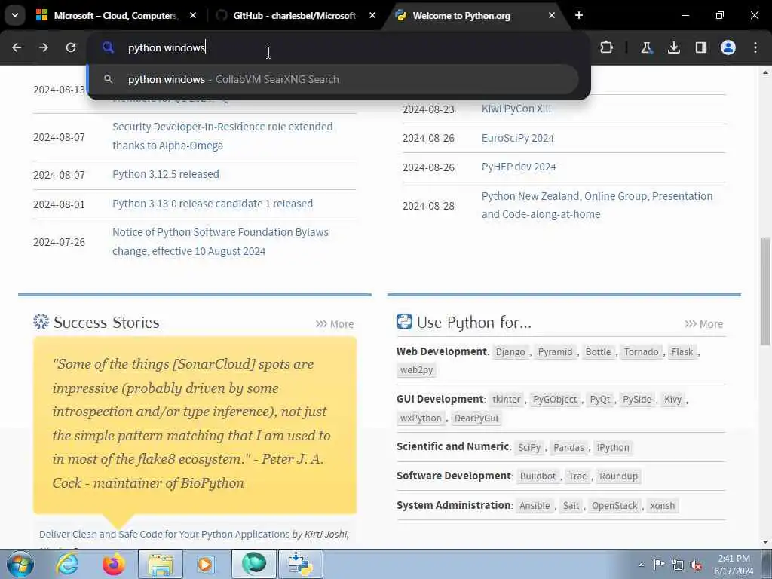Click the web2py tag
Screen dimensions: 772x579
pyautogui.click(x=416, y=370)
